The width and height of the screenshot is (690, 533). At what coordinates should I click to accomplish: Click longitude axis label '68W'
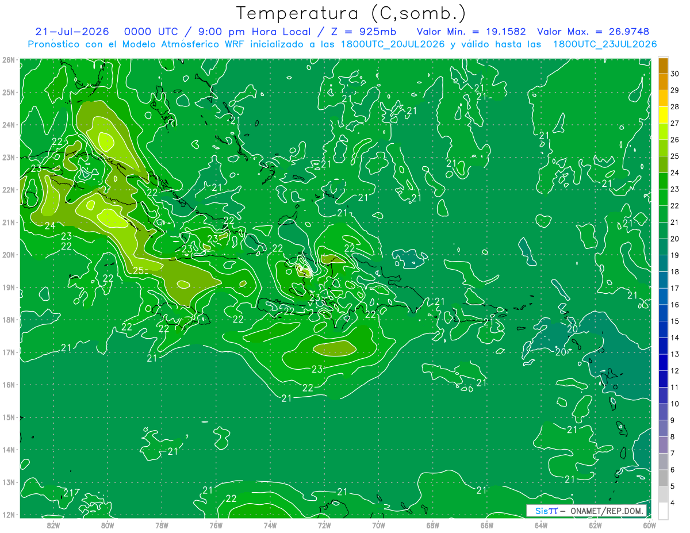coord(432,524)
